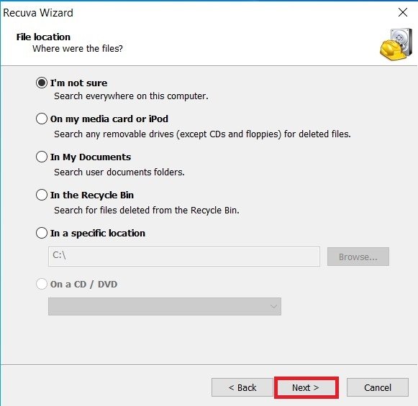Screen dimensions: 418x406
Task: Select "In a specific location" radio button
Action: pos(42,233)
